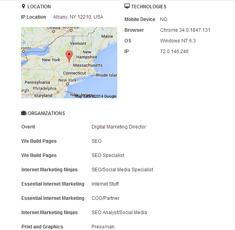
Task: Click the TECHNOLOGIES section heading
Action: pyautogui.click(x=149, y=7)
